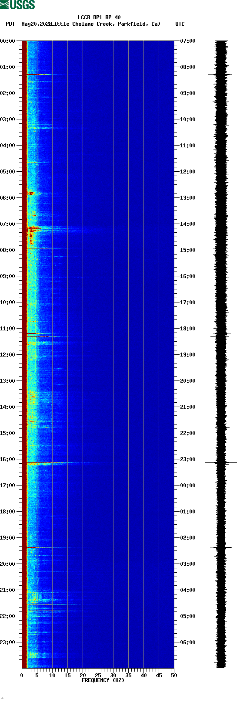Click the 00:00 label on UTC axis
Screen dimensions: 240x703
tap(188, 486)
